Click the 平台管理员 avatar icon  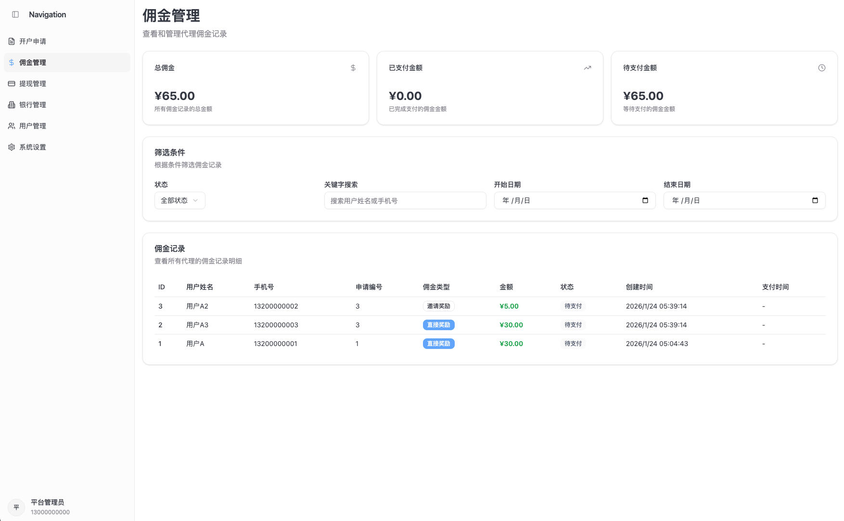tap(16, 507)
